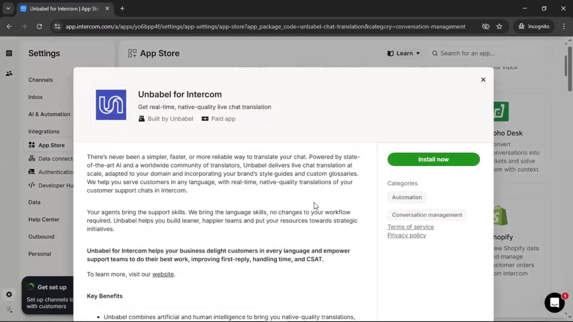Click the Search for an app field
This screenshot has height=322, width=573.
492,53
